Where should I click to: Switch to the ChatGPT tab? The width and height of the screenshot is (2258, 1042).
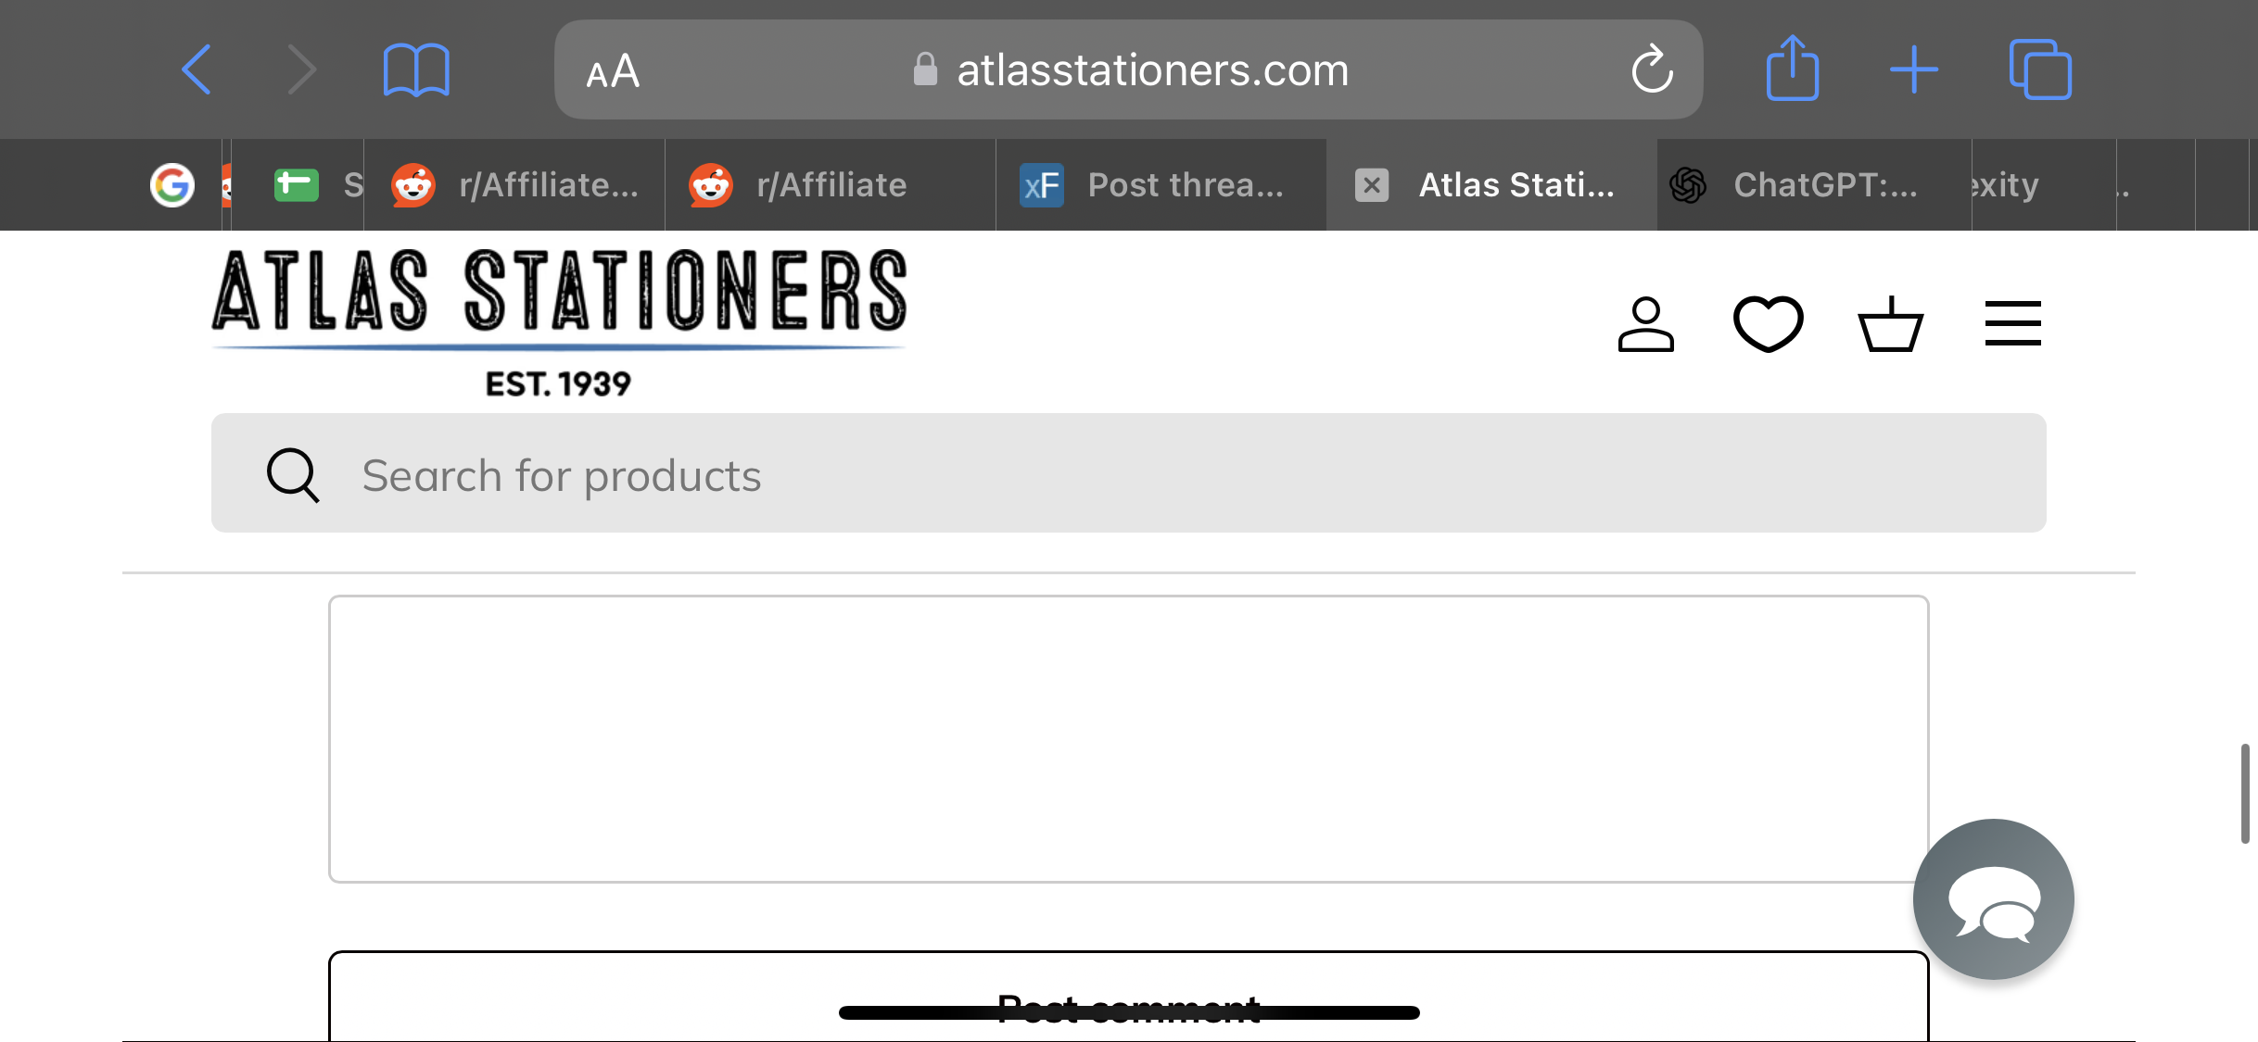[x=1814, y=185]
